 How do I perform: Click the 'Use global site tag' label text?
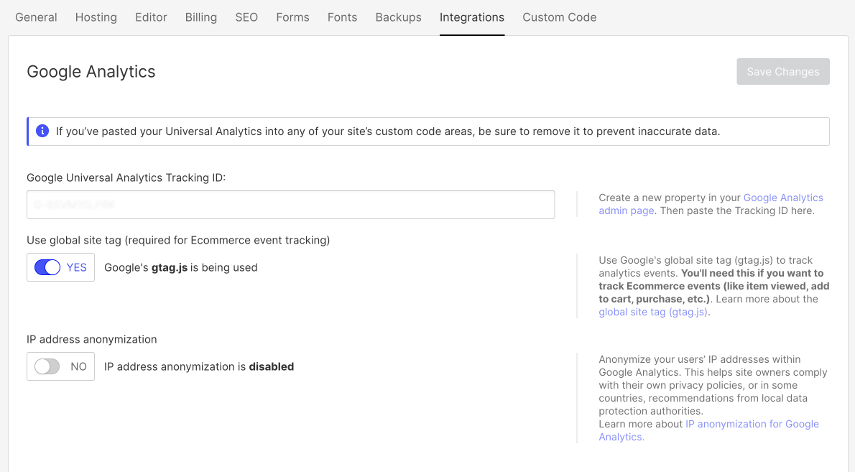178,241
